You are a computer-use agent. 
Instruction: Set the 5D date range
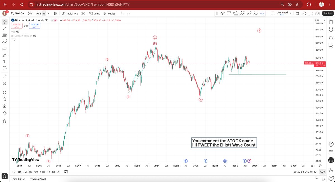(19, 172)
